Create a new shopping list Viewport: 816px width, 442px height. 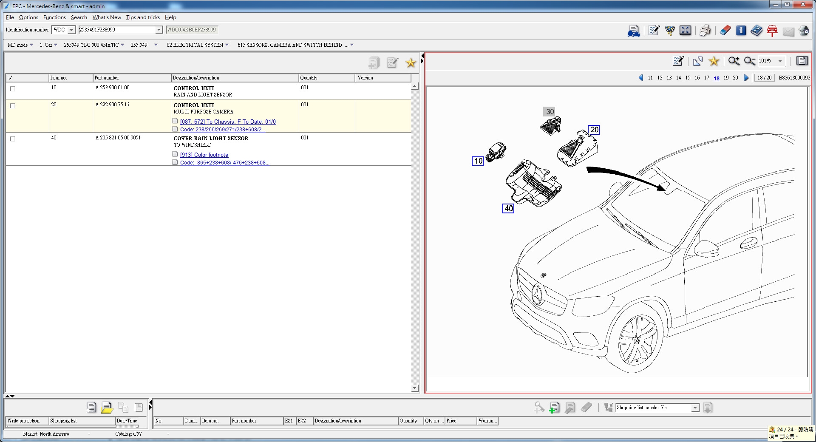point(91,408)
